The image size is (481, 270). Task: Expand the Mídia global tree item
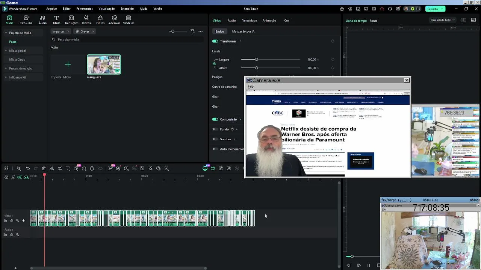[6, 51]
